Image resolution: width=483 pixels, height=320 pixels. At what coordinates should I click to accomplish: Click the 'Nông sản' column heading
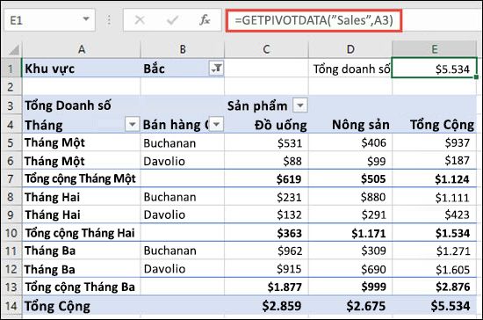click(350, 125)
